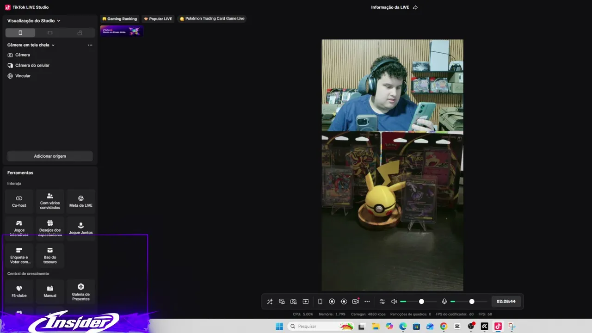The width and height of the screenshot is (592, 333).
Task: Click the Memória: 1.79% status readout
Action: pos(332,314)
